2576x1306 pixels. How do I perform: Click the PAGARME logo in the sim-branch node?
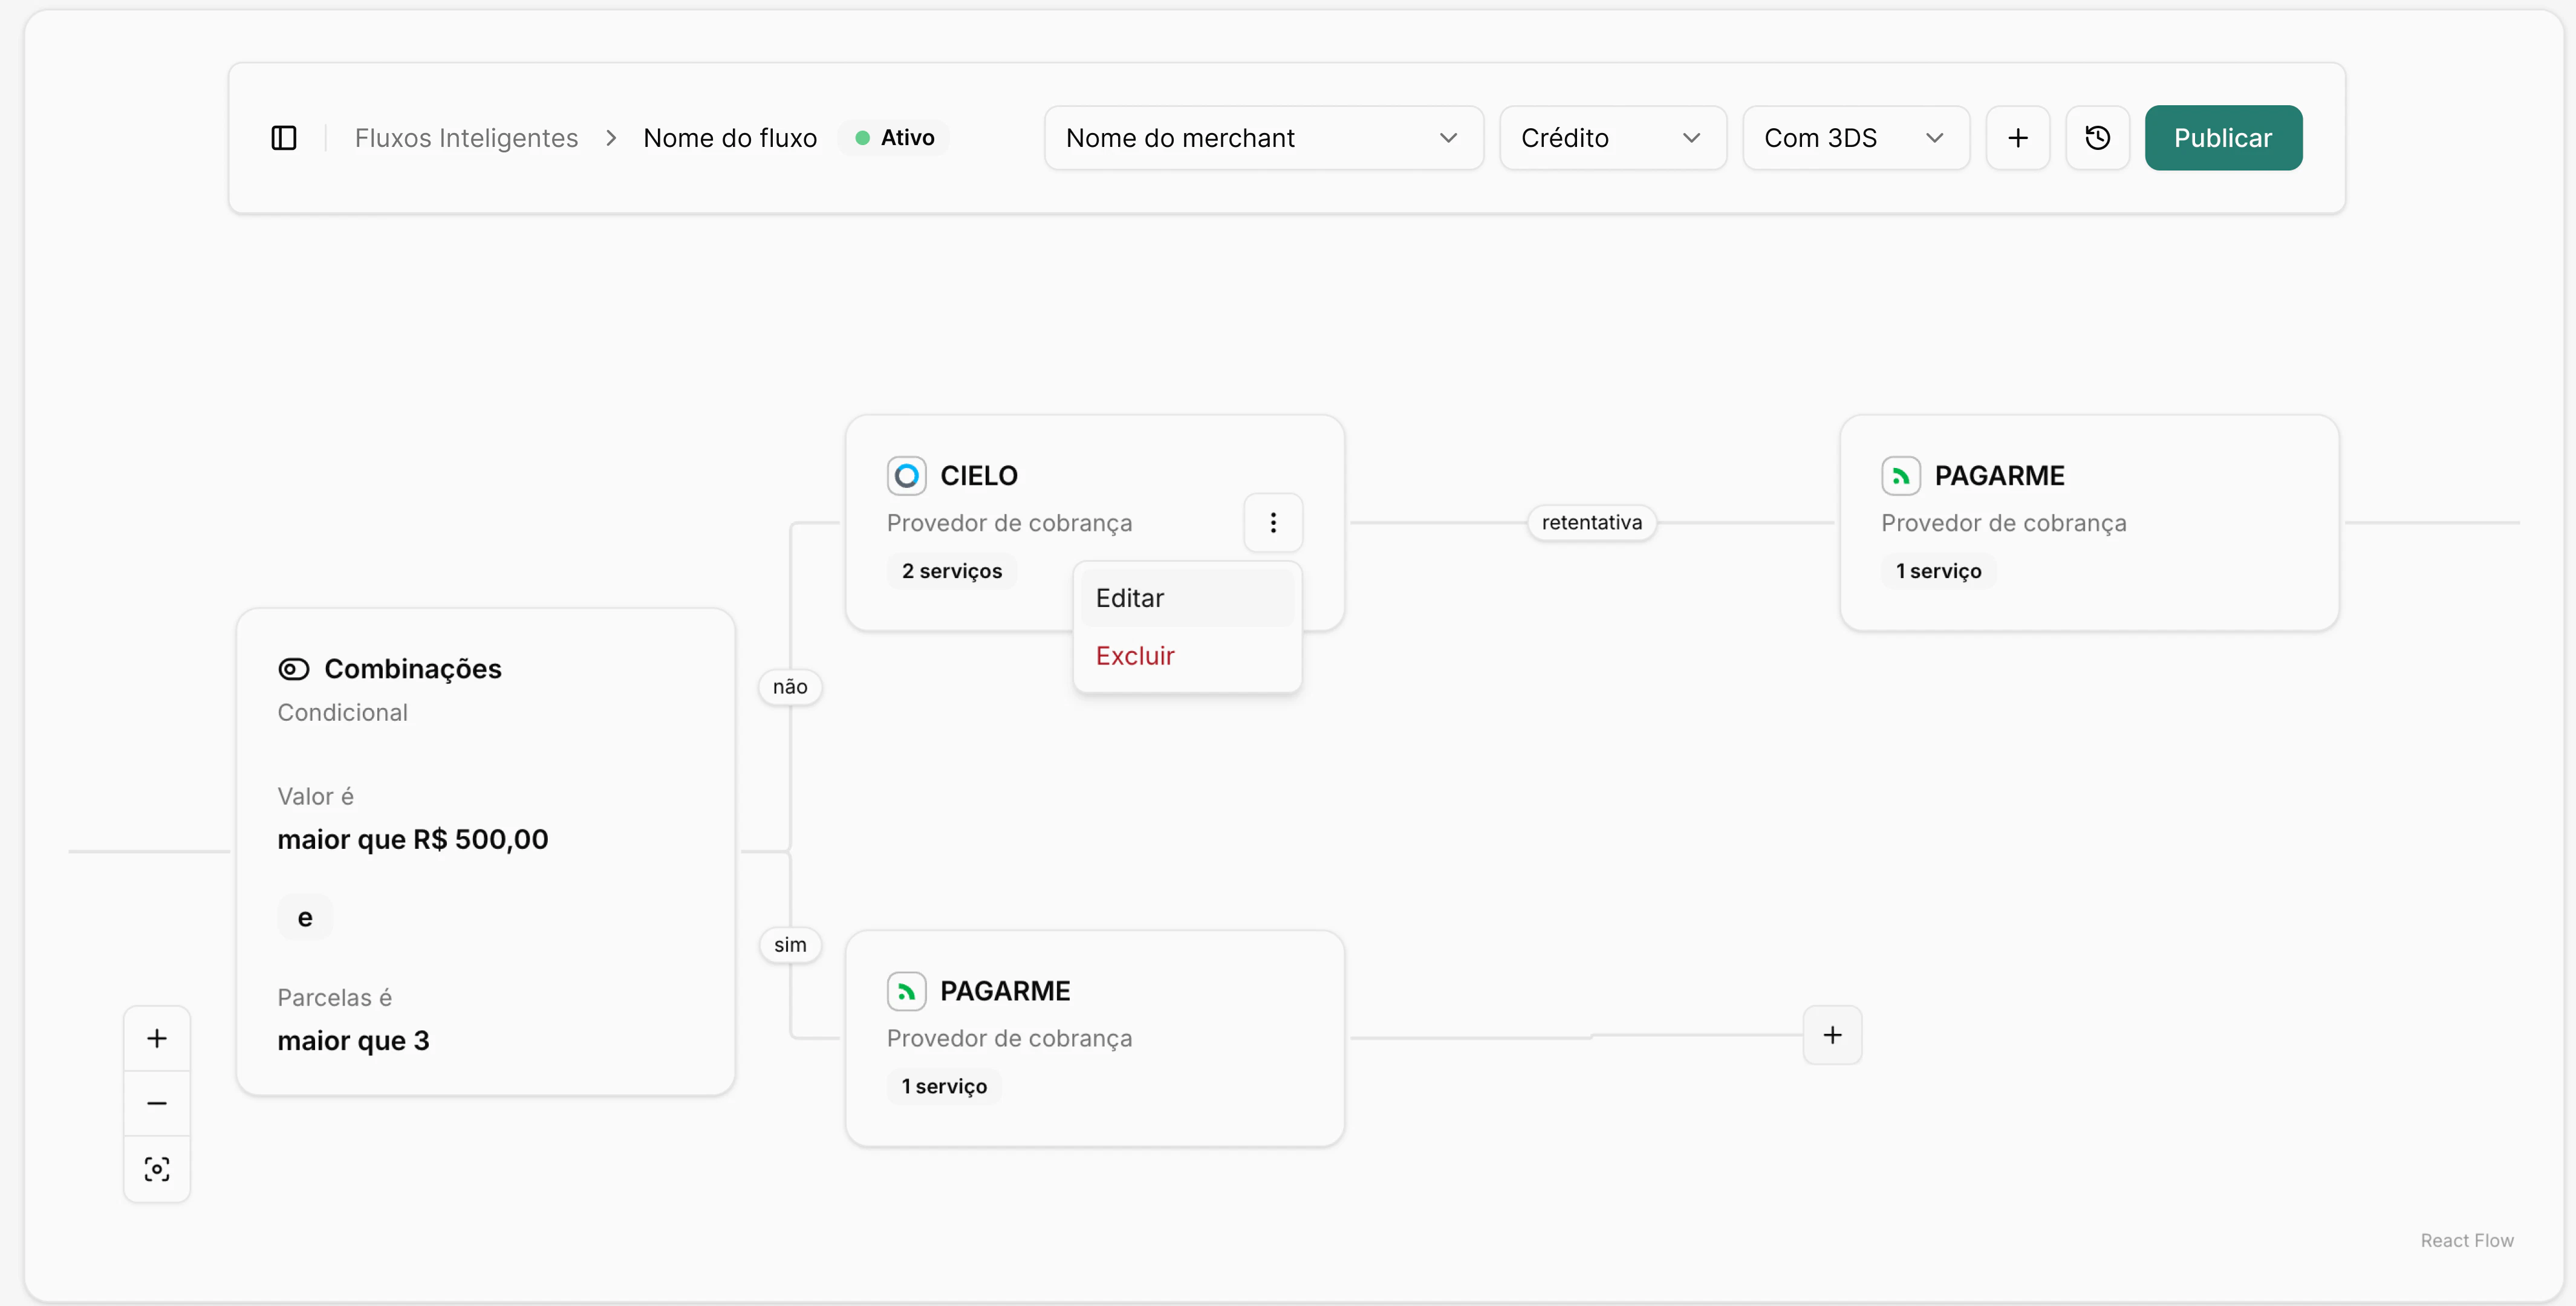tap(906, 991)
